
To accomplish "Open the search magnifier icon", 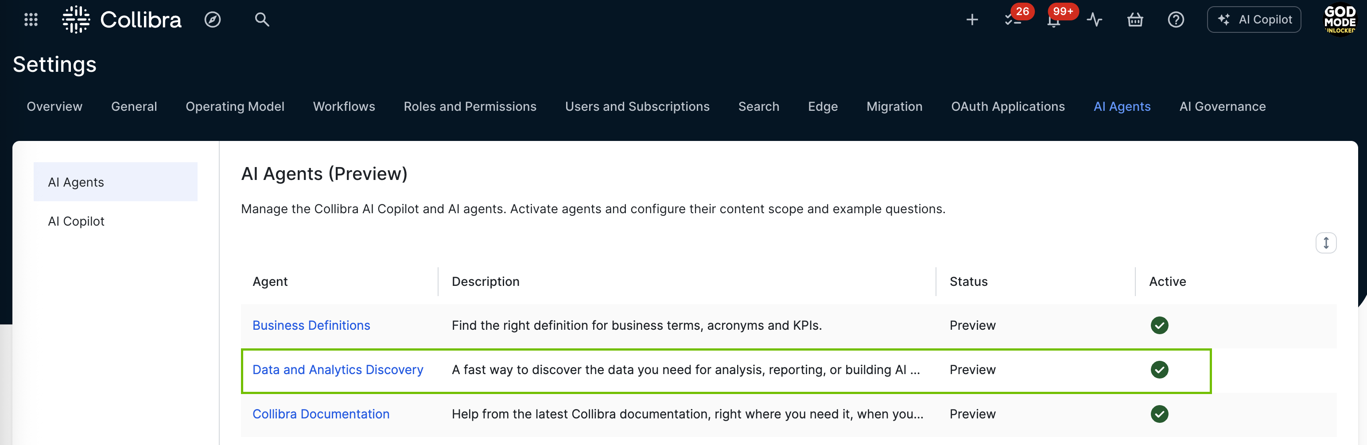I will [x=262, y=20].
